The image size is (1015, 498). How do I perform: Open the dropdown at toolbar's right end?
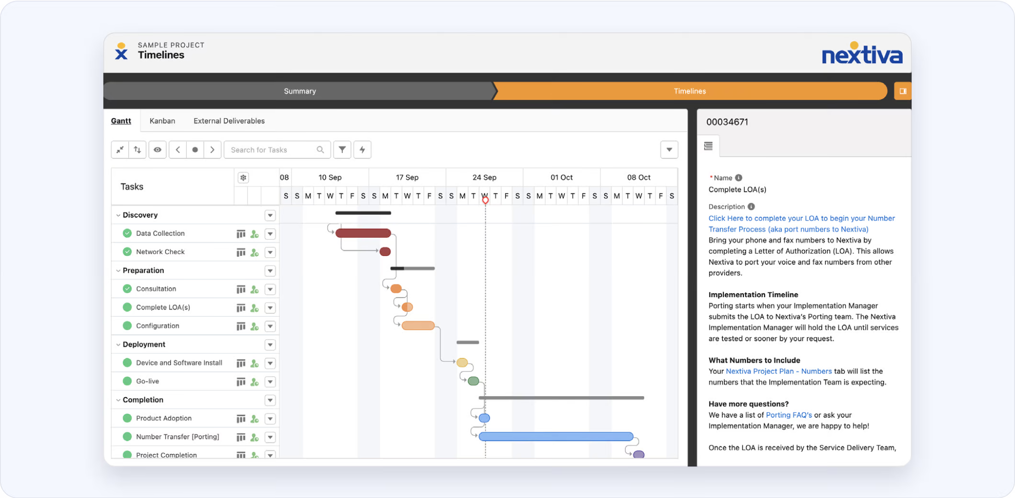pyautogui.click(x=669, y=150)
